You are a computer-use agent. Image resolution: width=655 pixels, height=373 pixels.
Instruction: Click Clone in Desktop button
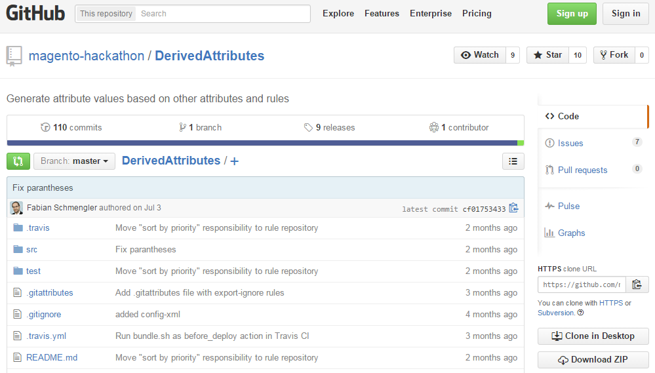point(593,336)
